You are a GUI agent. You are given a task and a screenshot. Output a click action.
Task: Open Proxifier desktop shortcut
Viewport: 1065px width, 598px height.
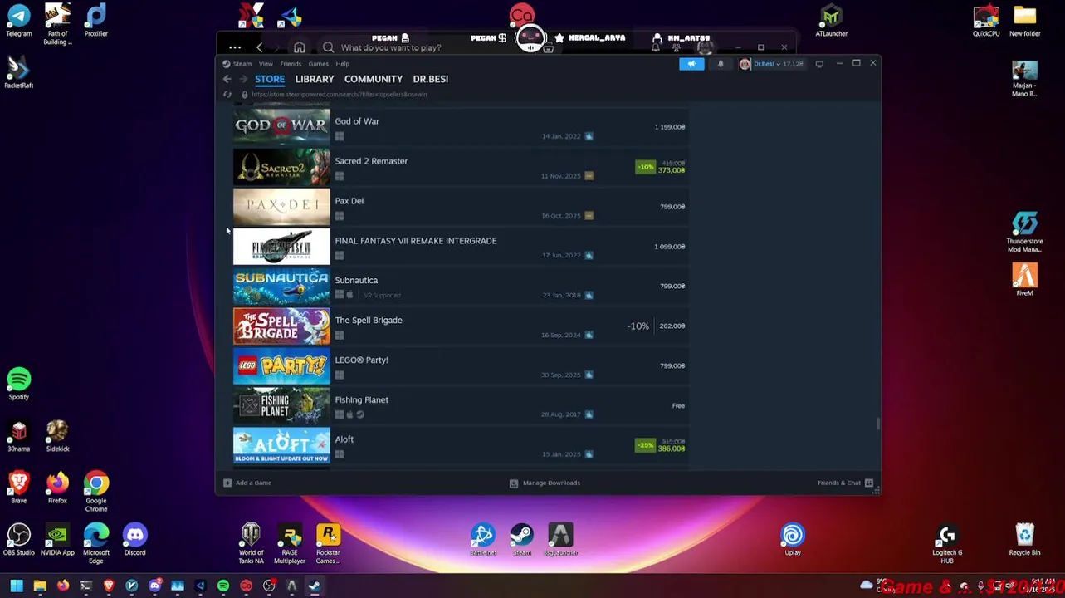pos(95,21)
